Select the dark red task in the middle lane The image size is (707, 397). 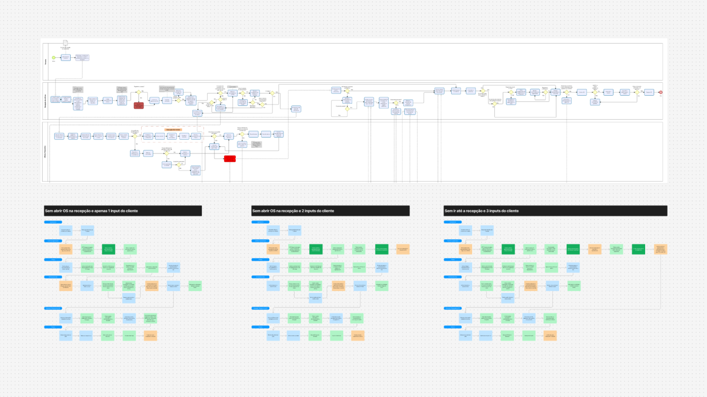click(x=138, y=105)
